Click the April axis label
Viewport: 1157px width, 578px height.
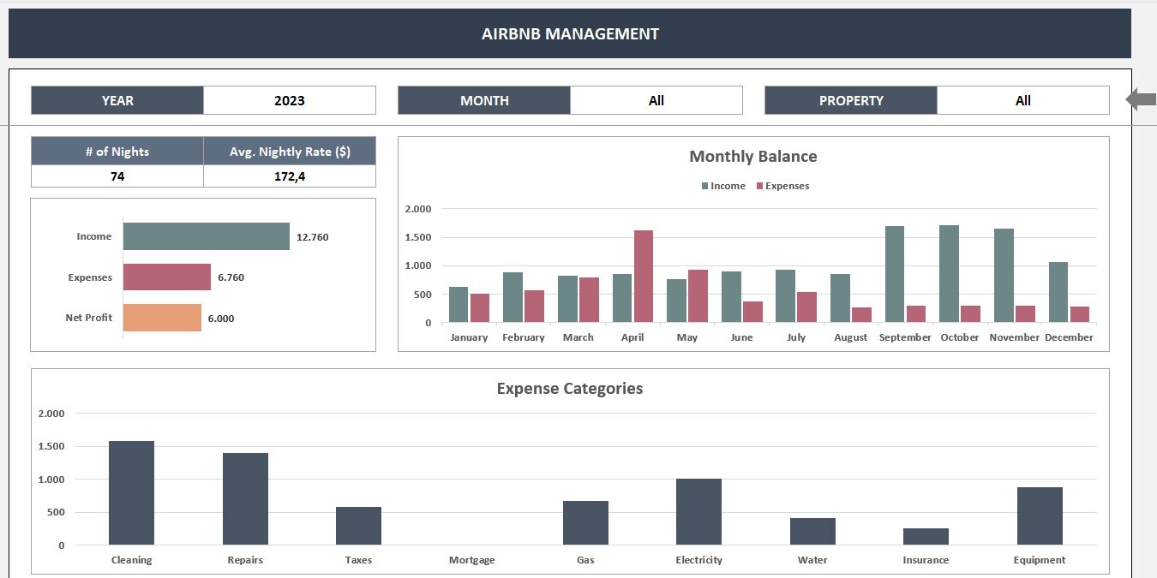632,337
